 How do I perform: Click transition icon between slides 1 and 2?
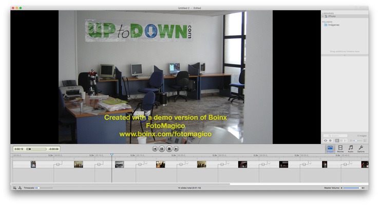[58, 165]
